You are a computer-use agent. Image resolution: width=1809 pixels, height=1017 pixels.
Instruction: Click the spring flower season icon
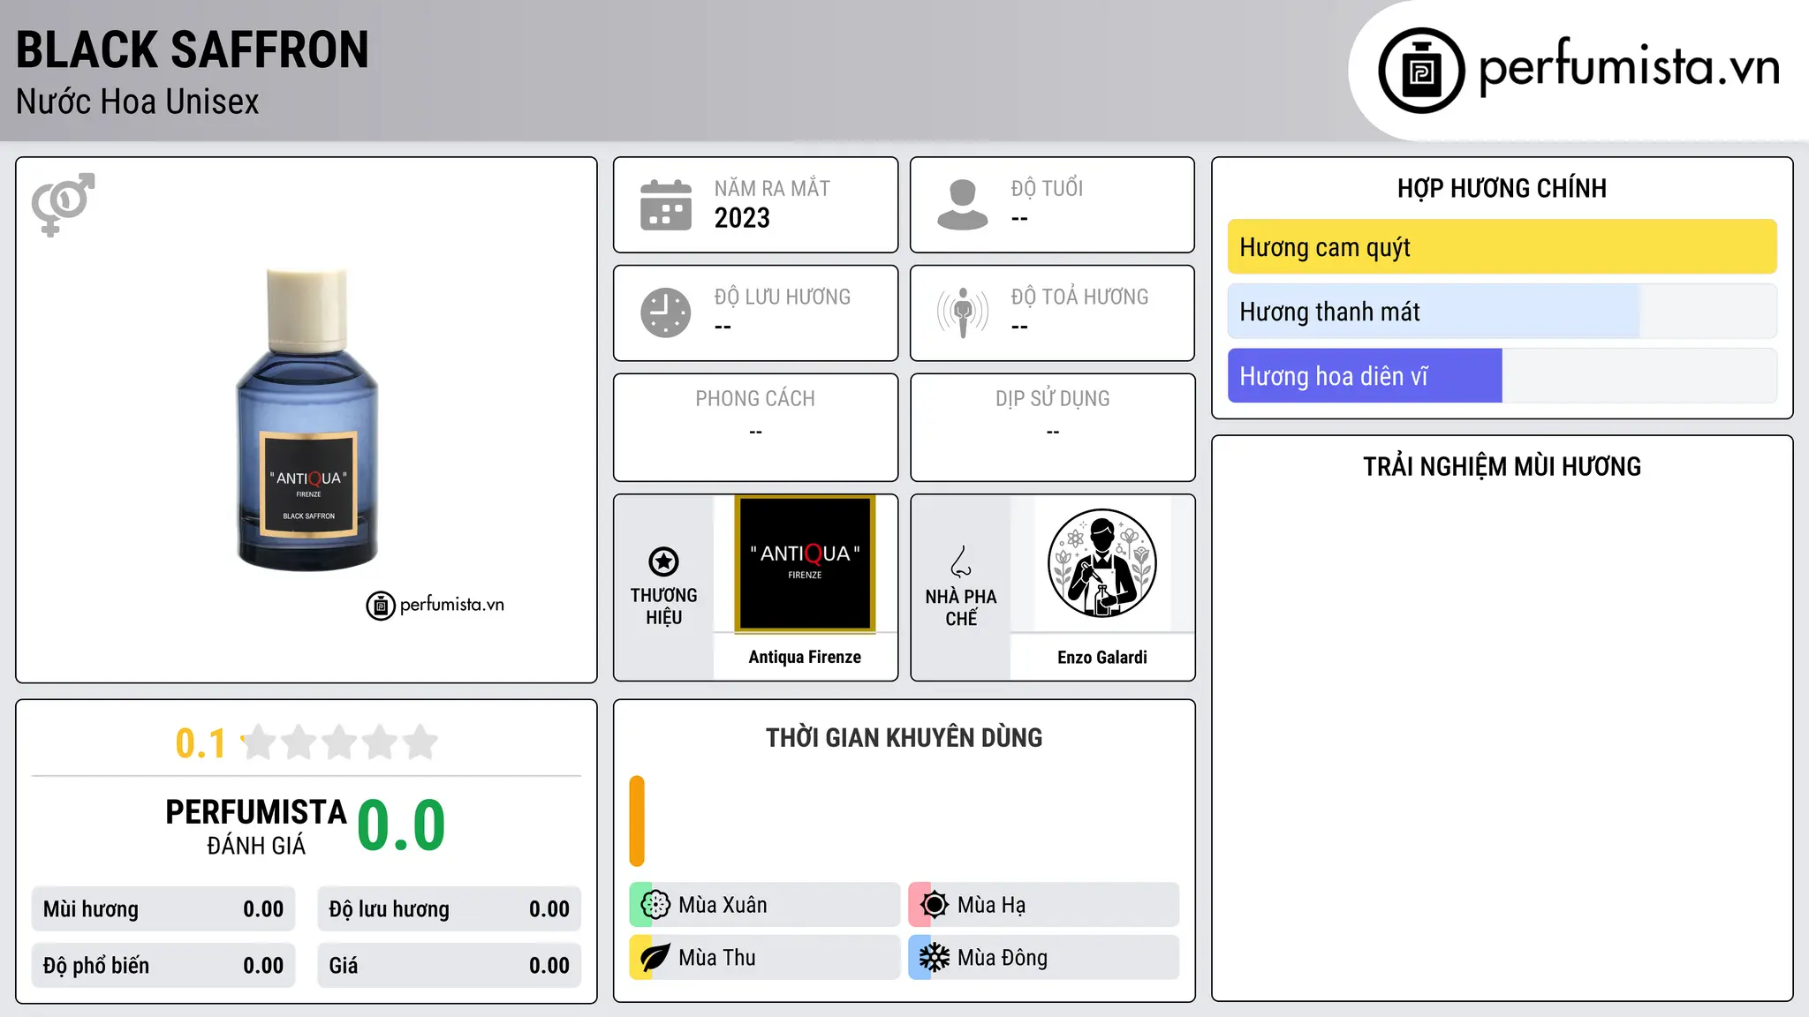[655, 905]
